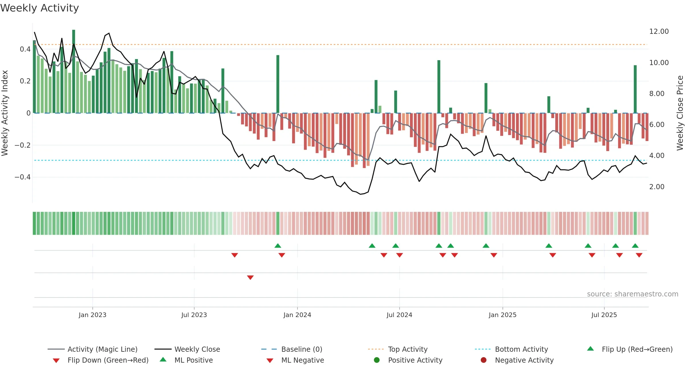Click the Jan 2024 x-axis label
Screen dimensions: 688x387
(x=297, y=315)
